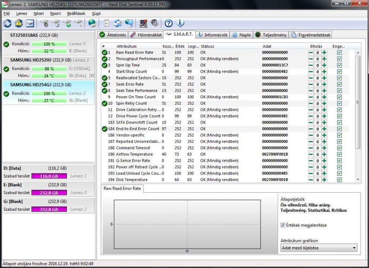Switch to the Teljesítmény tab
369x268 pixels.
click(271, 35)
